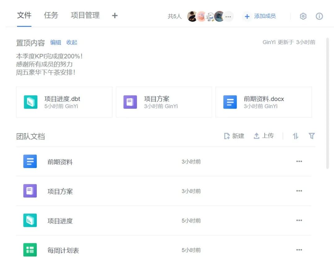The height and width of the screenshot is (258, 334).
Task: Open the 前期资料.docx blue document icon
Action: (x=230, y=102)
